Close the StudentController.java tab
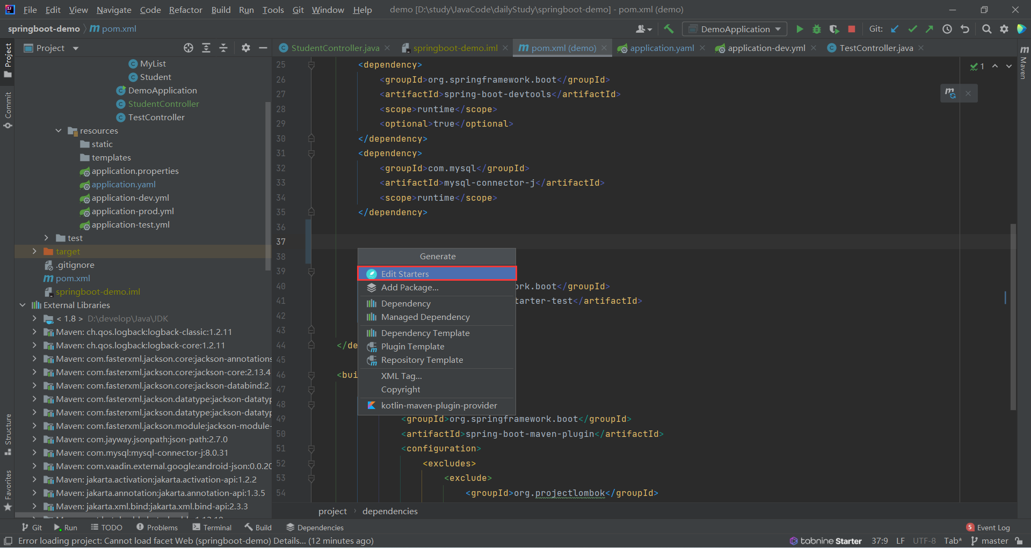 point(388,48)
